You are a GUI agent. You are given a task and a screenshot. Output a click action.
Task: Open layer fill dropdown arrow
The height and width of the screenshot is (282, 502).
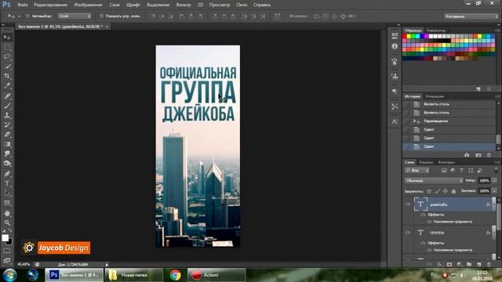tap(494, 191)
